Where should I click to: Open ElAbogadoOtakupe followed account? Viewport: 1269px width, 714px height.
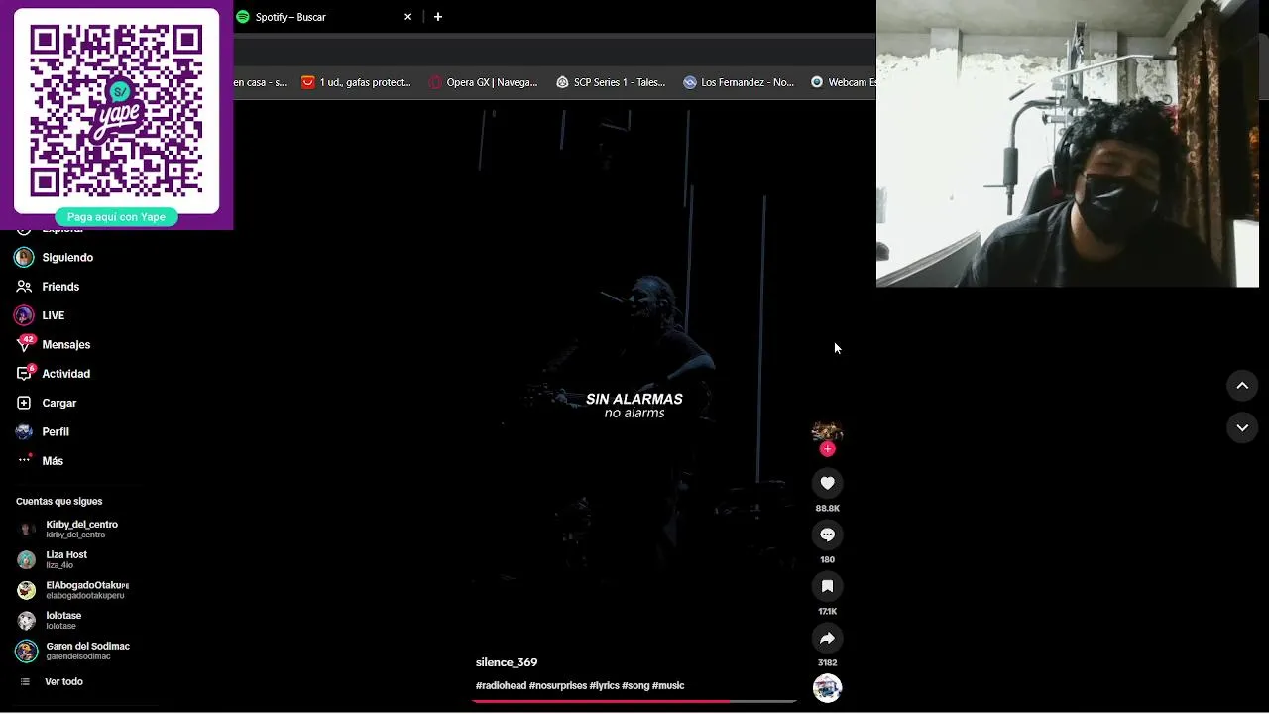87,590
